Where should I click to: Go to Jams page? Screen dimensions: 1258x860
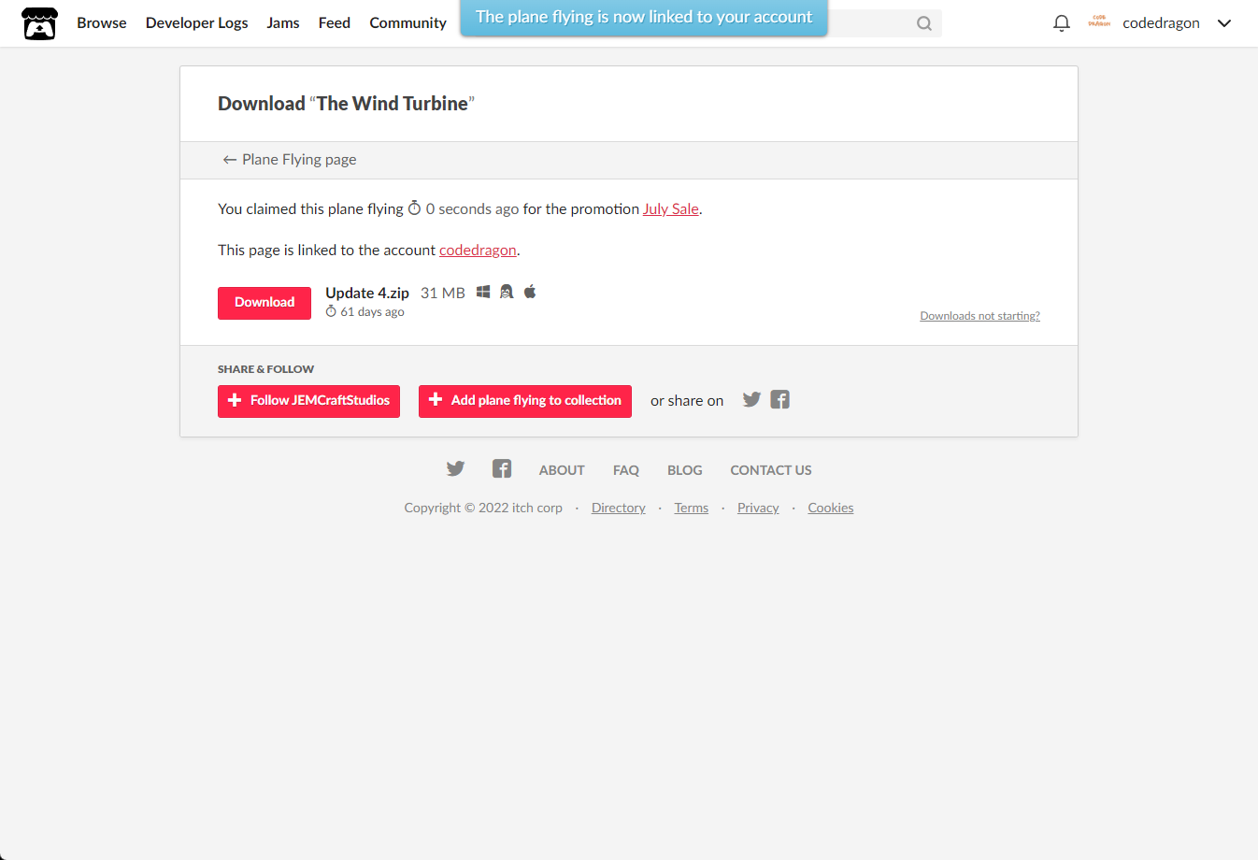pyautogui.click(x=283, y=23)
